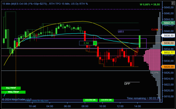Screen dimensions: 176x109
Task: Click the 5844,00 price axis label
Action: pos(169,19)
